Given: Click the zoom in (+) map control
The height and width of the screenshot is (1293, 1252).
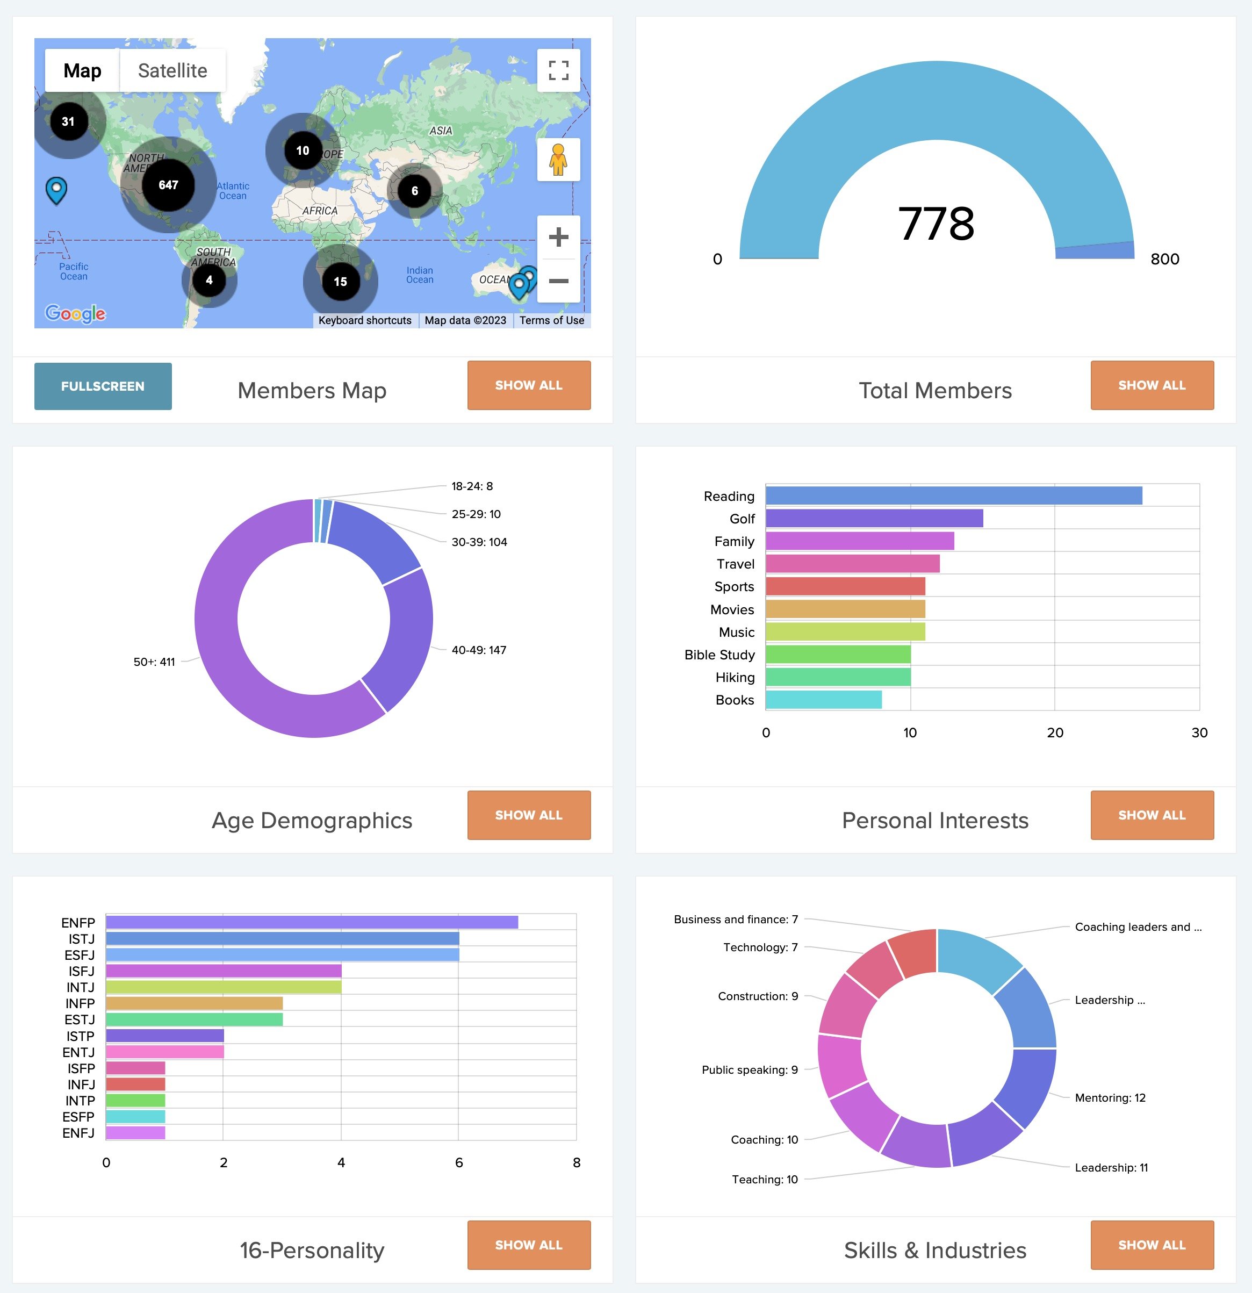Looking at the screenshot, I should tap(558, 236).
